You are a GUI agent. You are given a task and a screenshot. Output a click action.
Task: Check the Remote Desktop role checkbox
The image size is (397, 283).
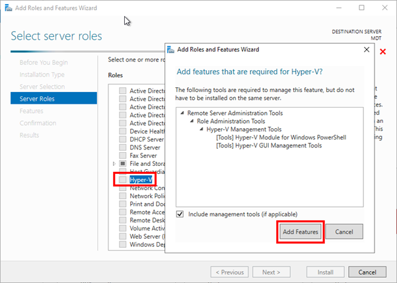tap(123, 220)
